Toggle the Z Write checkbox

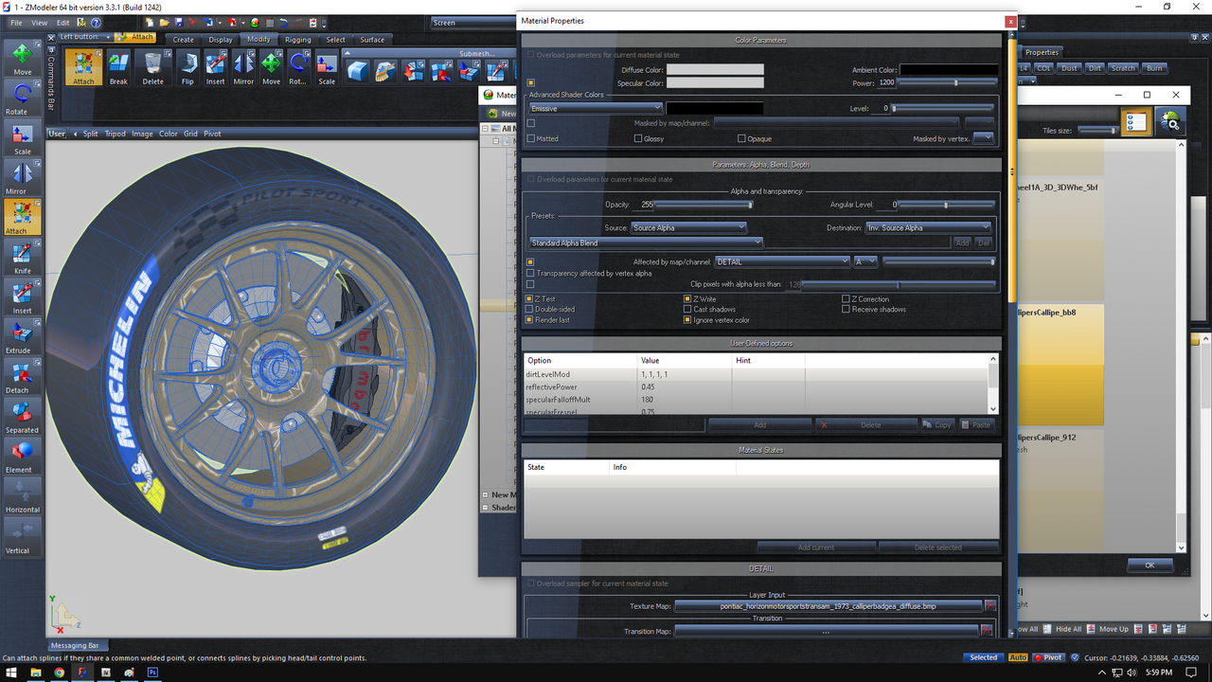[x=688, y=299]
